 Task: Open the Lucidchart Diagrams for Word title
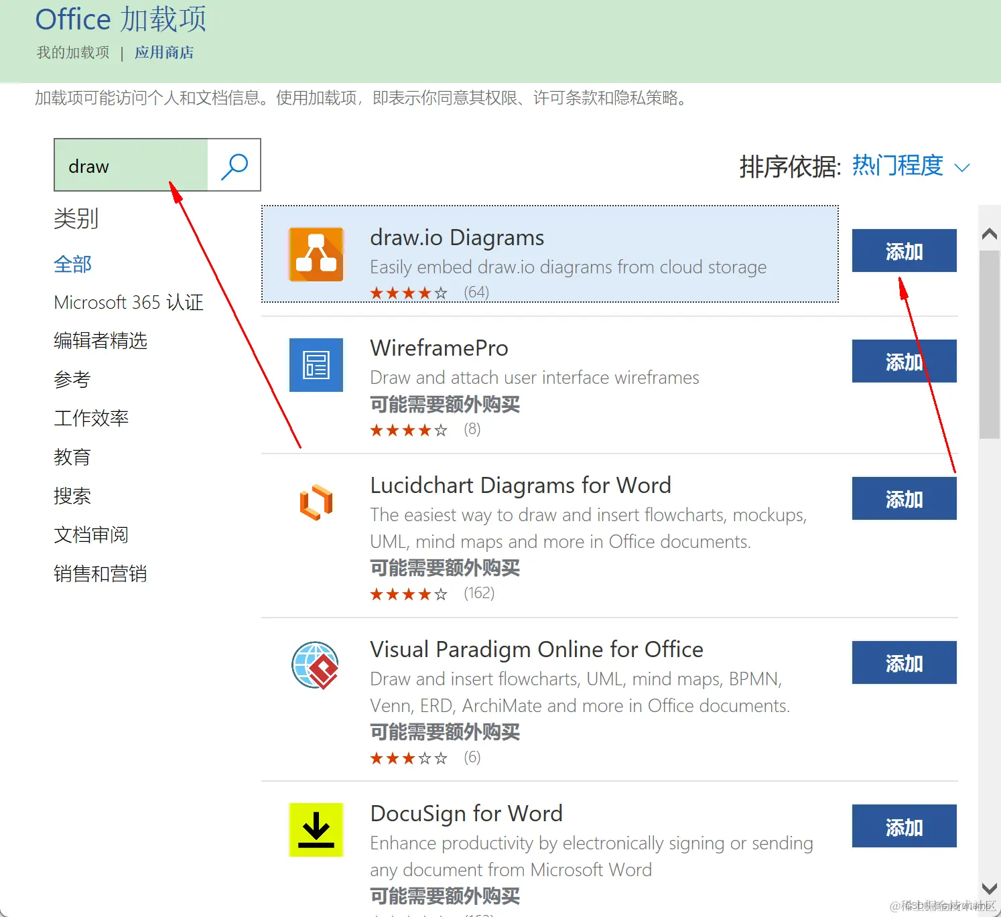click(x=521, y=486)
